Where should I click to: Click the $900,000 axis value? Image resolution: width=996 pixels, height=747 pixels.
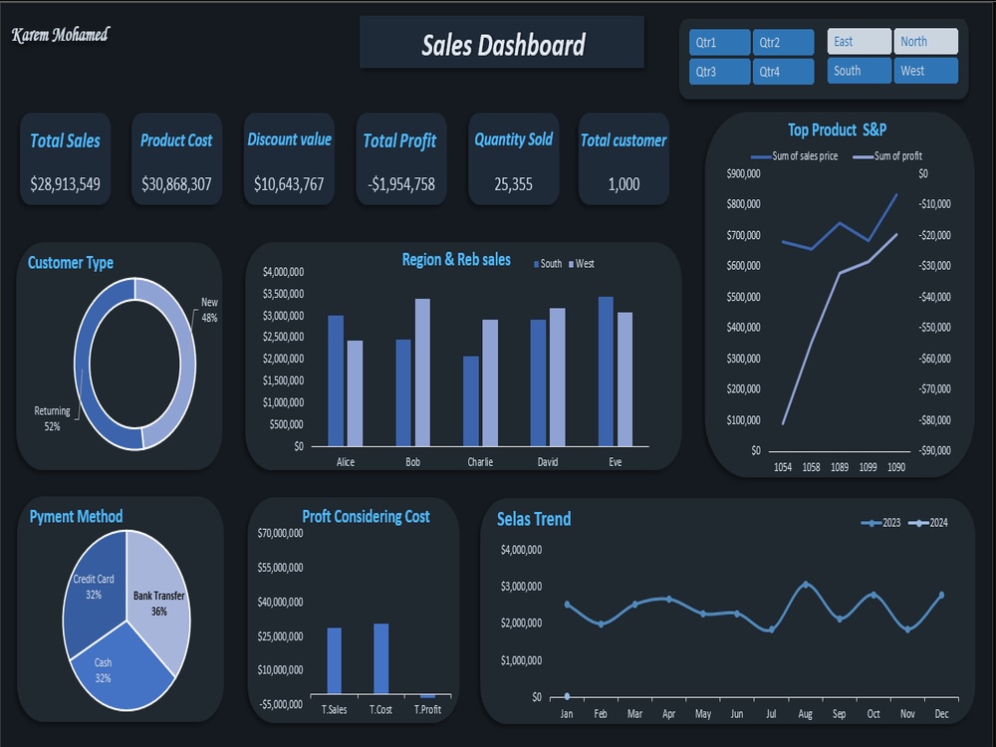pyautogui.click(x=743, y=173)
